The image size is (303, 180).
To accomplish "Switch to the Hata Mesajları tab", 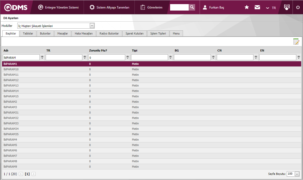I will [84, 33].
